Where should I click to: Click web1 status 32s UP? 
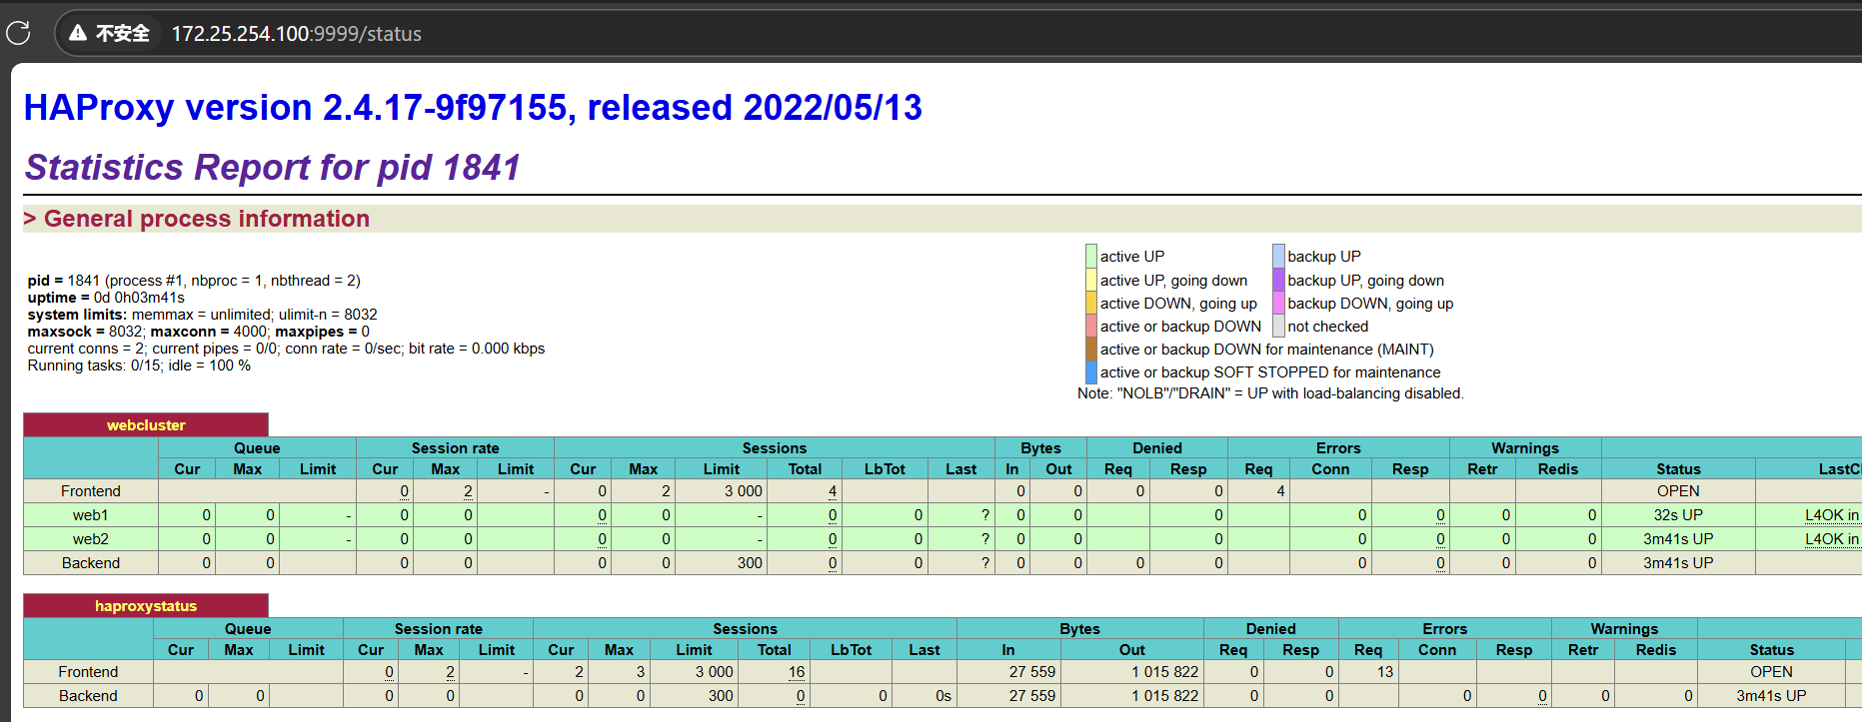[1678, 515]
